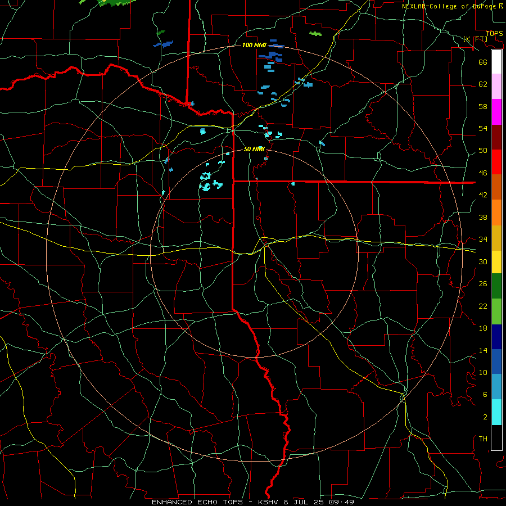
Task: Click the navy legend swatch above 18
Action: pyautogui.click(x=496, y=337)
